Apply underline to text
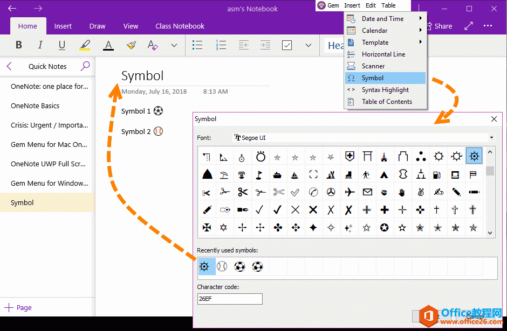The width and height of the screenshot is (507, 331). coord(62,45)
